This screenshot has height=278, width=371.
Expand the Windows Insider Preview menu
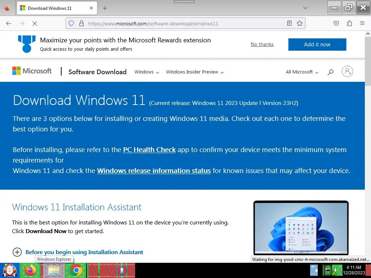pos(195,72)
